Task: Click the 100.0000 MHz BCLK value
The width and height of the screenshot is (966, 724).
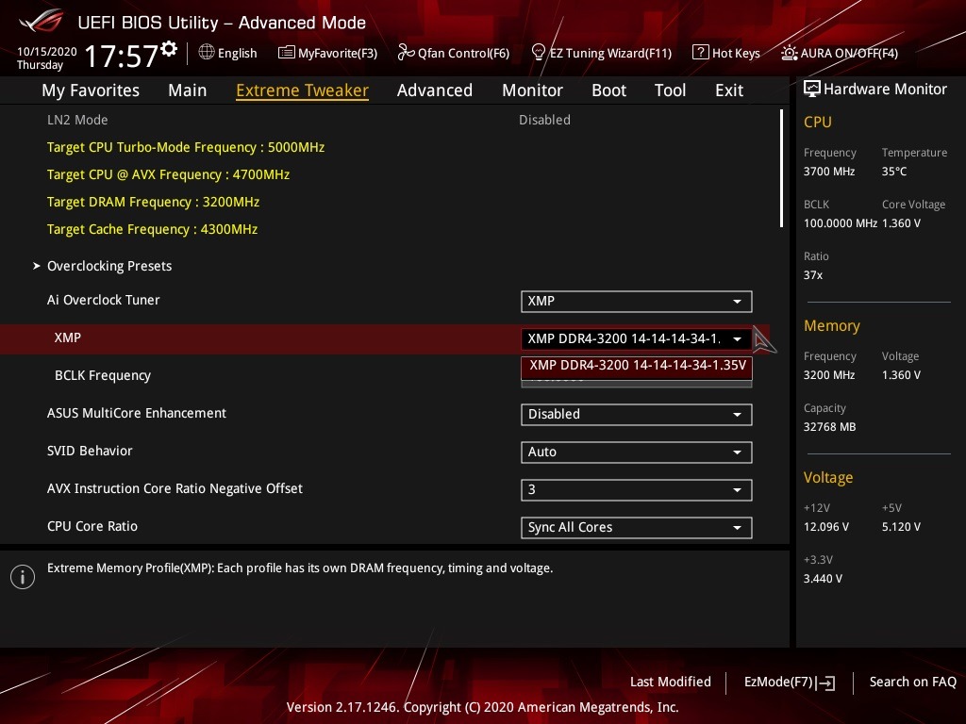Action: point(841,223)
